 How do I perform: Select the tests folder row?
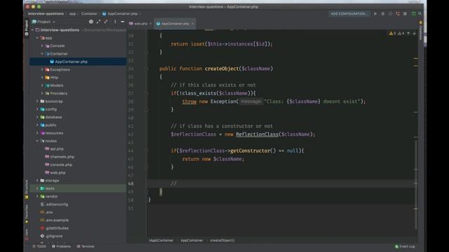tap(78, 188)
